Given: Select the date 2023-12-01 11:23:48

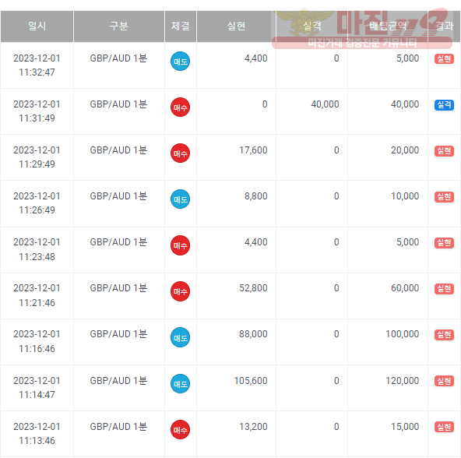Looking at the screenshot, I should (x=37, y=249).
